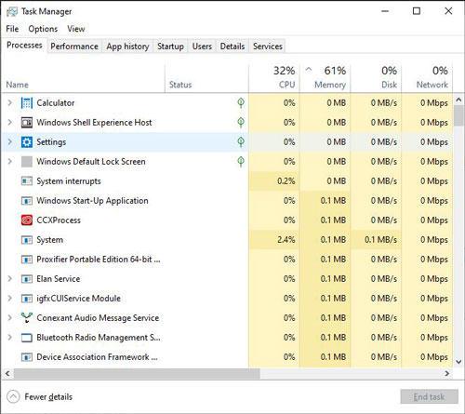Click the Conexant Audio Message Service icon
465x414 pixels.
27,318
